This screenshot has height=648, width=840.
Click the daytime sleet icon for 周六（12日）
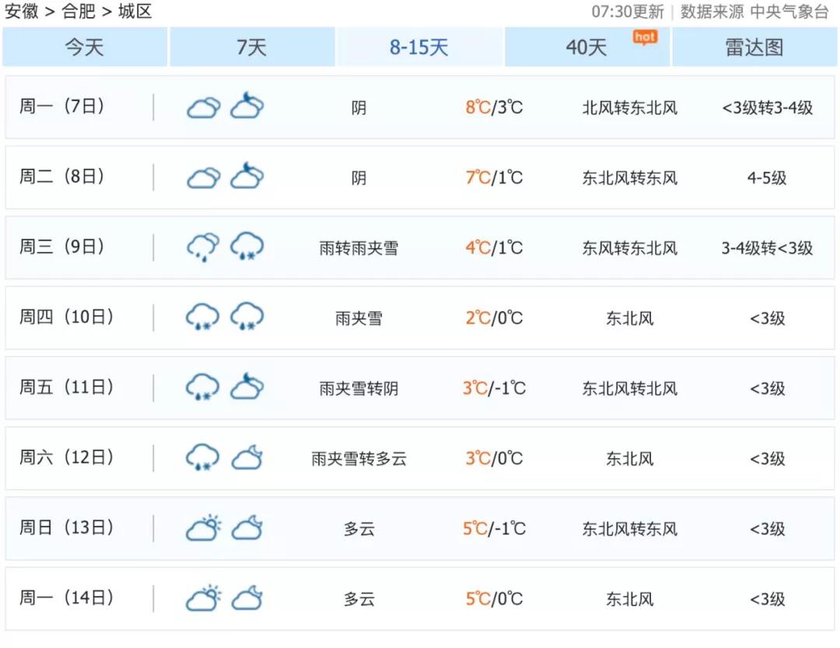tap(202, 457)
